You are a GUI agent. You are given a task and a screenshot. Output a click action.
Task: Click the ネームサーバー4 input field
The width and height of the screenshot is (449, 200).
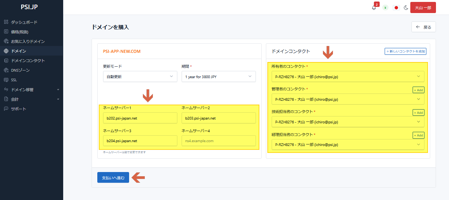[218, 141]
